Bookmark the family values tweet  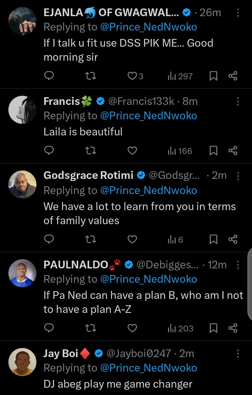click(213, 240)
